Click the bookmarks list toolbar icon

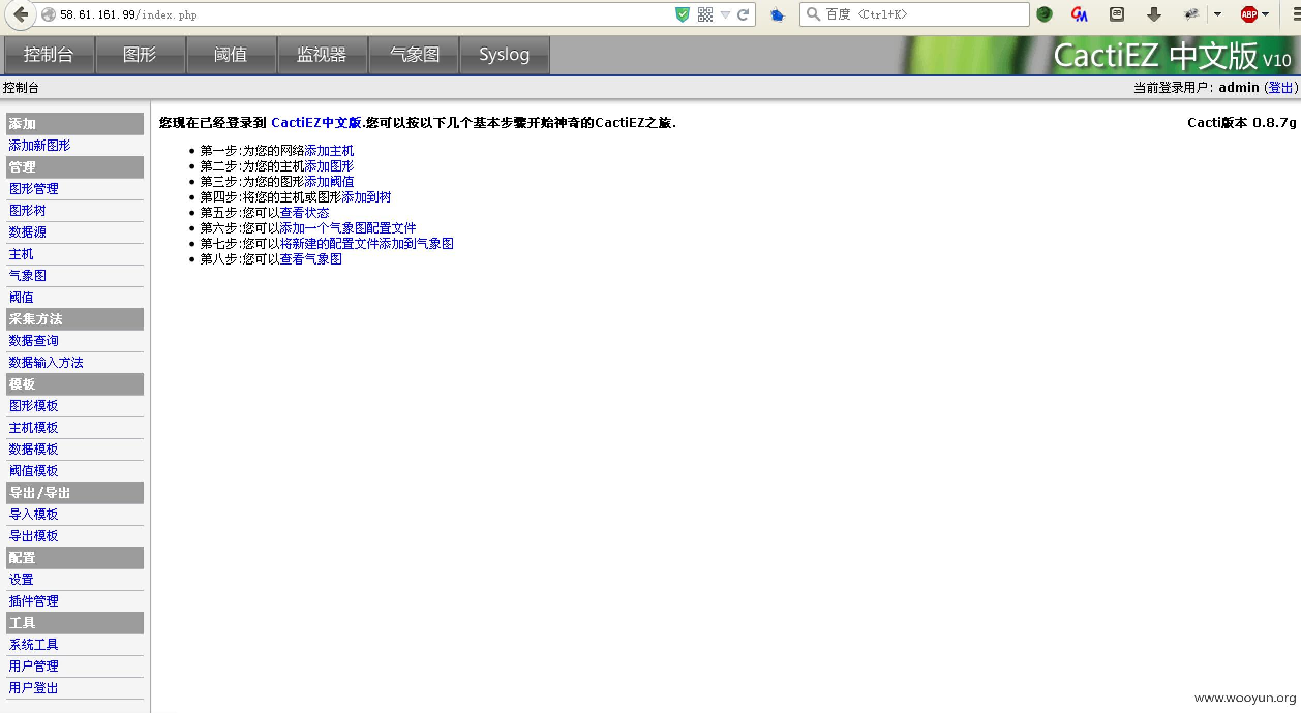[x=1117, y=14]
